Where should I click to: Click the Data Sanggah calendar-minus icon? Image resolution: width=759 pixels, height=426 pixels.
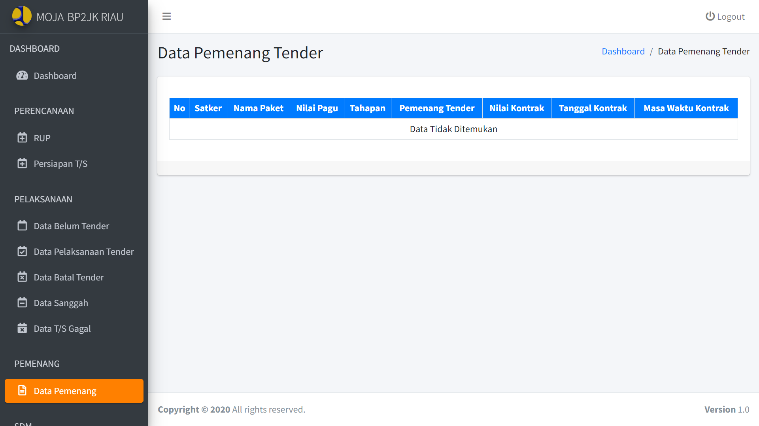tap(22, 303)
